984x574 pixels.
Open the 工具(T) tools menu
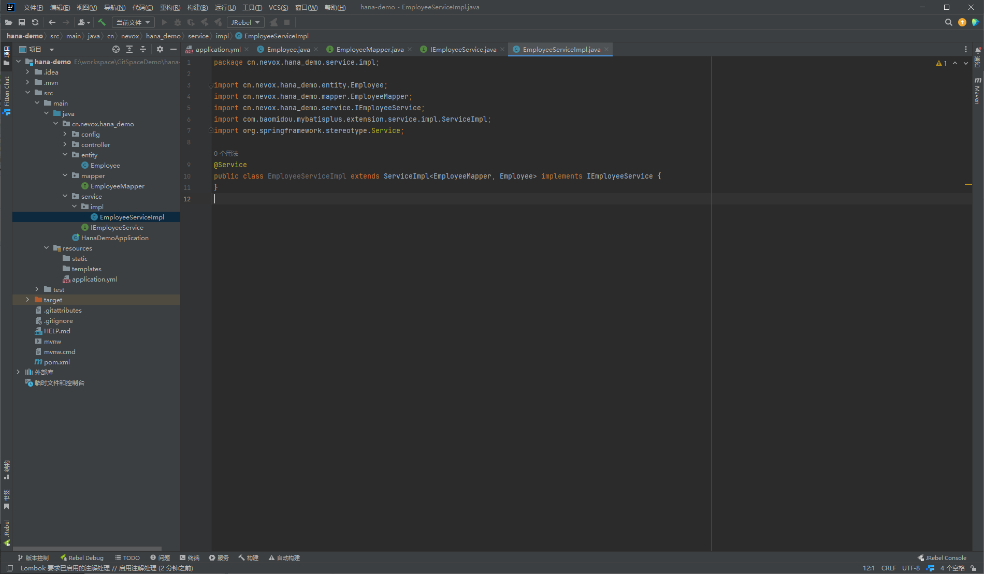pos(252,7)
